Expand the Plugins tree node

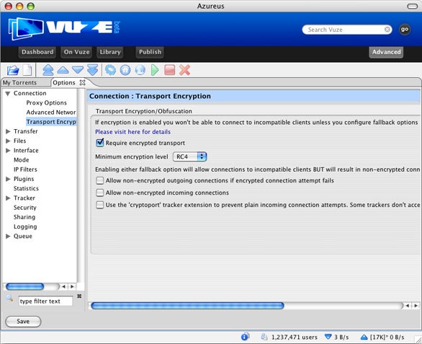click(x=8, y=179)
